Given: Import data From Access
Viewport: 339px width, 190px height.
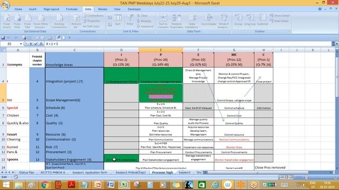Looking at the screenshot, I should coord(7,21).
